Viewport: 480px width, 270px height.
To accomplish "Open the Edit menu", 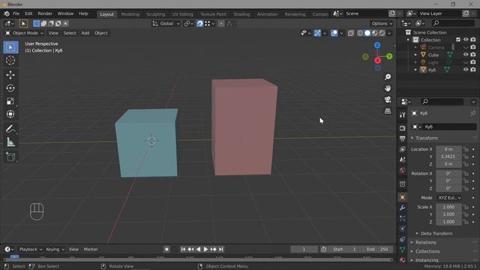I will (x=28, y=13).
